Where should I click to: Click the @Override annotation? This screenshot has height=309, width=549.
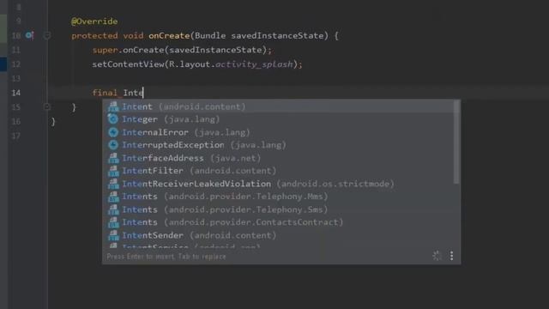(x=94, y=21)
